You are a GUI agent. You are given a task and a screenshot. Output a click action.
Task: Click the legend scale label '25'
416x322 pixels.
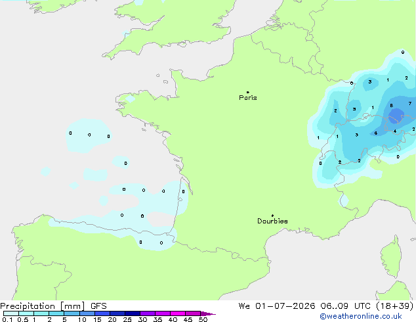pyautogui.click(x=127, y=319)
